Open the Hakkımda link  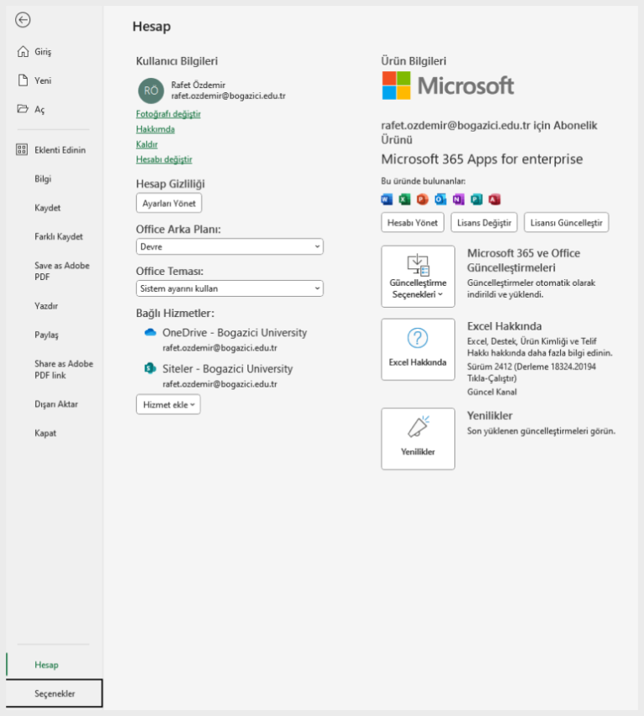coord(155,129)
